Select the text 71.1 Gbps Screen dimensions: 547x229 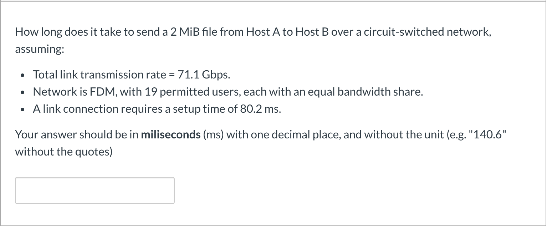tap(204, 75)
